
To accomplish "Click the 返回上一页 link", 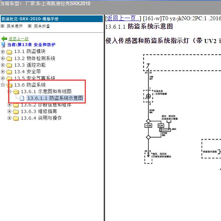I will tap(123, 18).
